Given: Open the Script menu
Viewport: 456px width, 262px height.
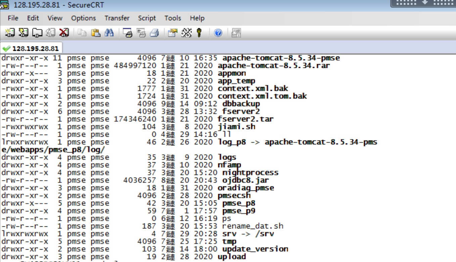Looking at the screenshot, I should point(147,18).
